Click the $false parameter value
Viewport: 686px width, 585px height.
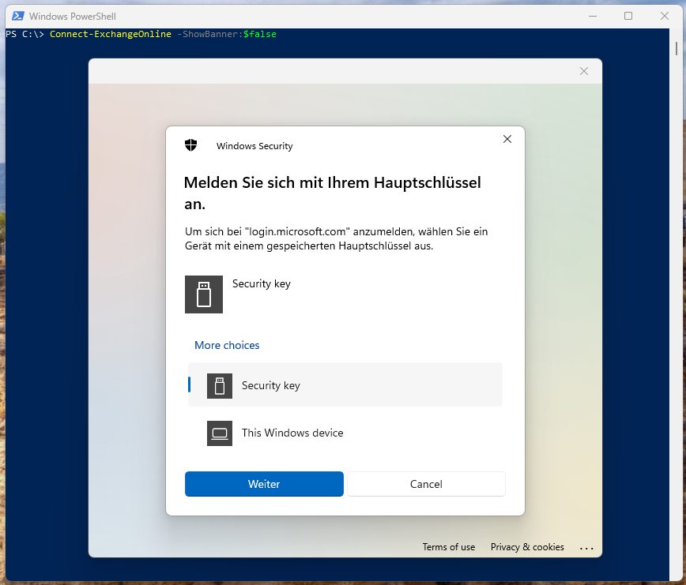click(260, 34)
